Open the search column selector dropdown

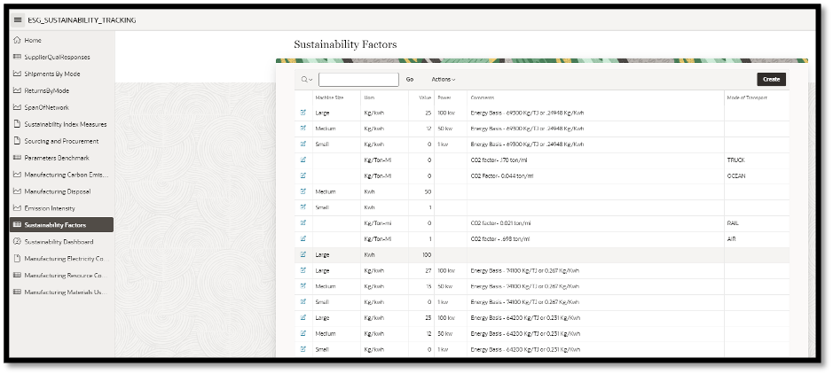coord(307,80)
